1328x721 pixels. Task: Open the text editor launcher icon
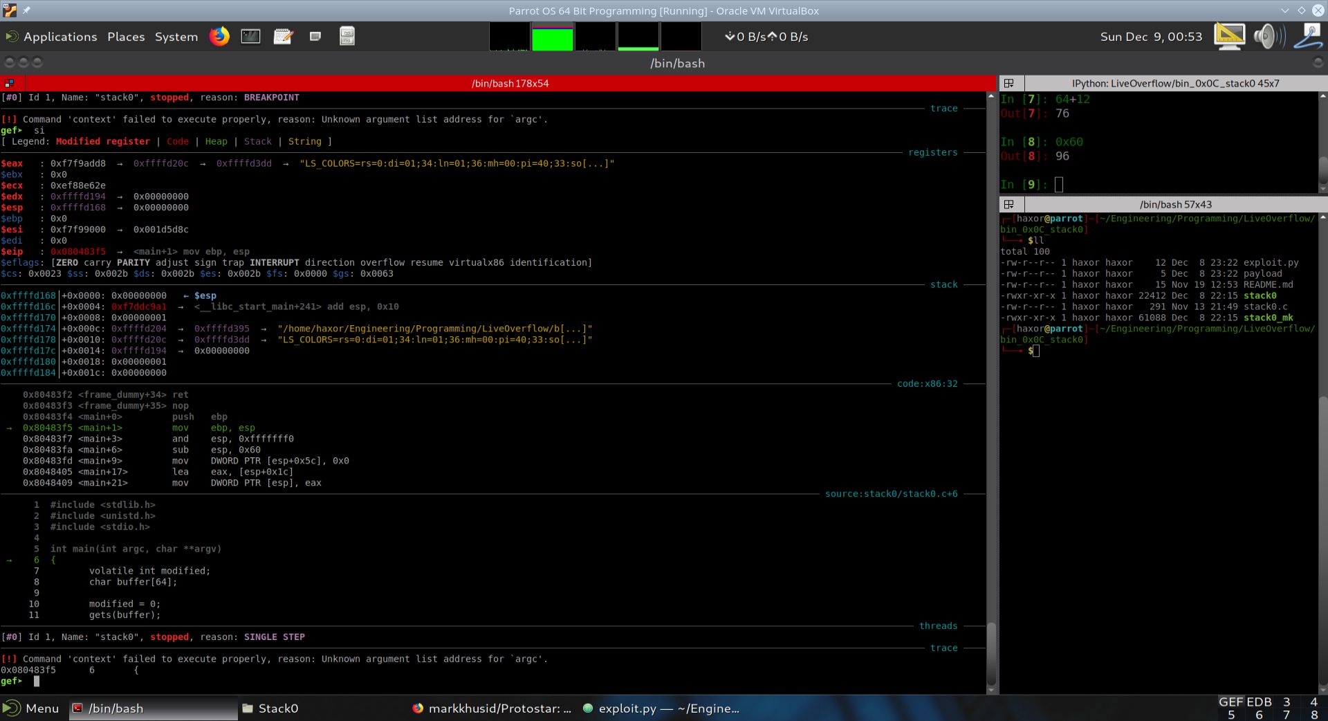(x=283, y=36)
